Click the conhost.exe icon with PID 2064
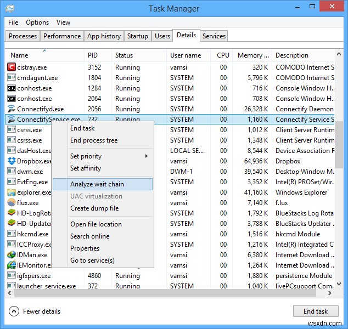 pos(12,99)
